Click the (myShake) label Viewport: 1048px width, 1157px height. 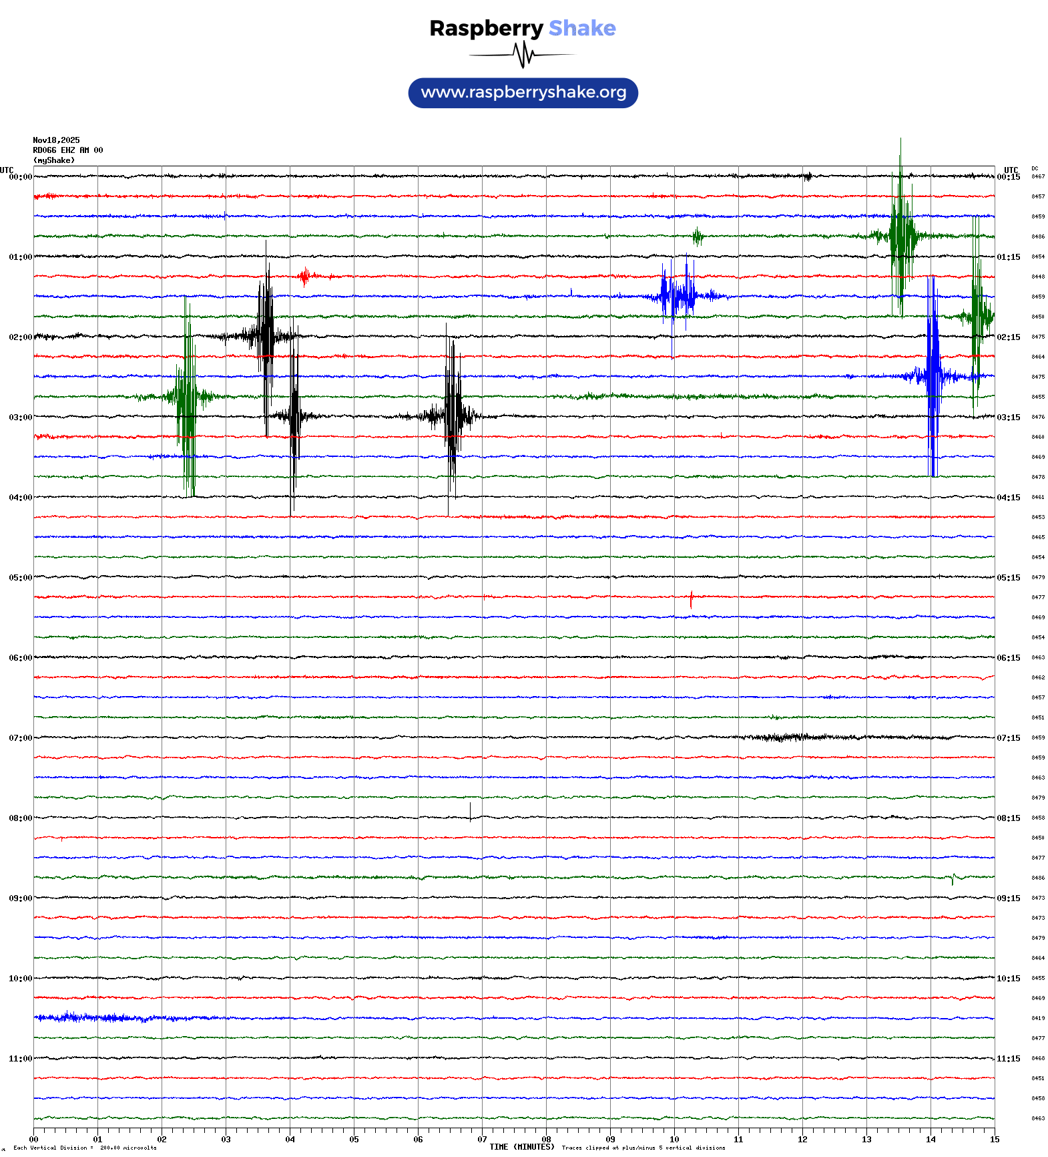54,160
